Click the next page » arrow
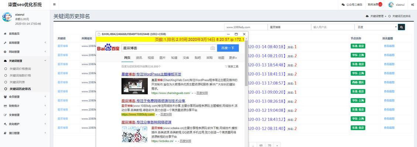This screenshot has height=147, width=417. pos(277,145)
